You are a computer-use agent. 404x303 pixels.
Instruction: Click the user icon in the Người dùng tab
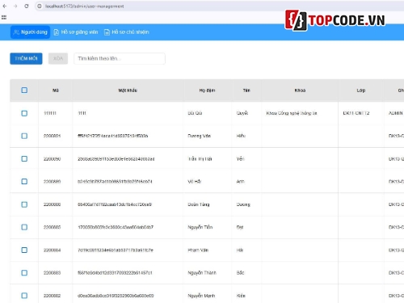click(x=16, y=32)
